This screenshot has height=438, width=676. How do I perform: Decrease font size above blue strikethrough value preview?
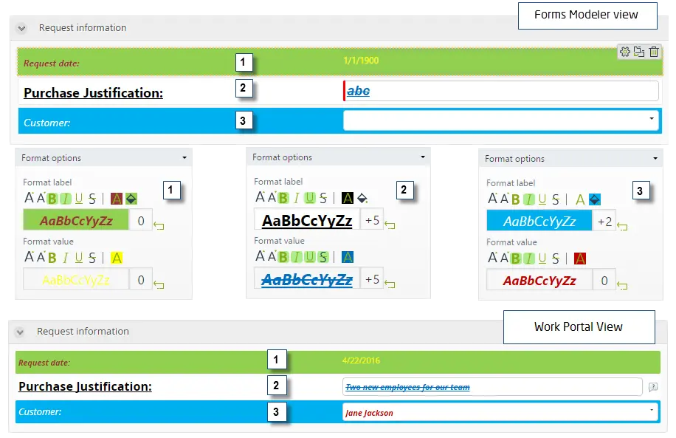pos(272,257)
